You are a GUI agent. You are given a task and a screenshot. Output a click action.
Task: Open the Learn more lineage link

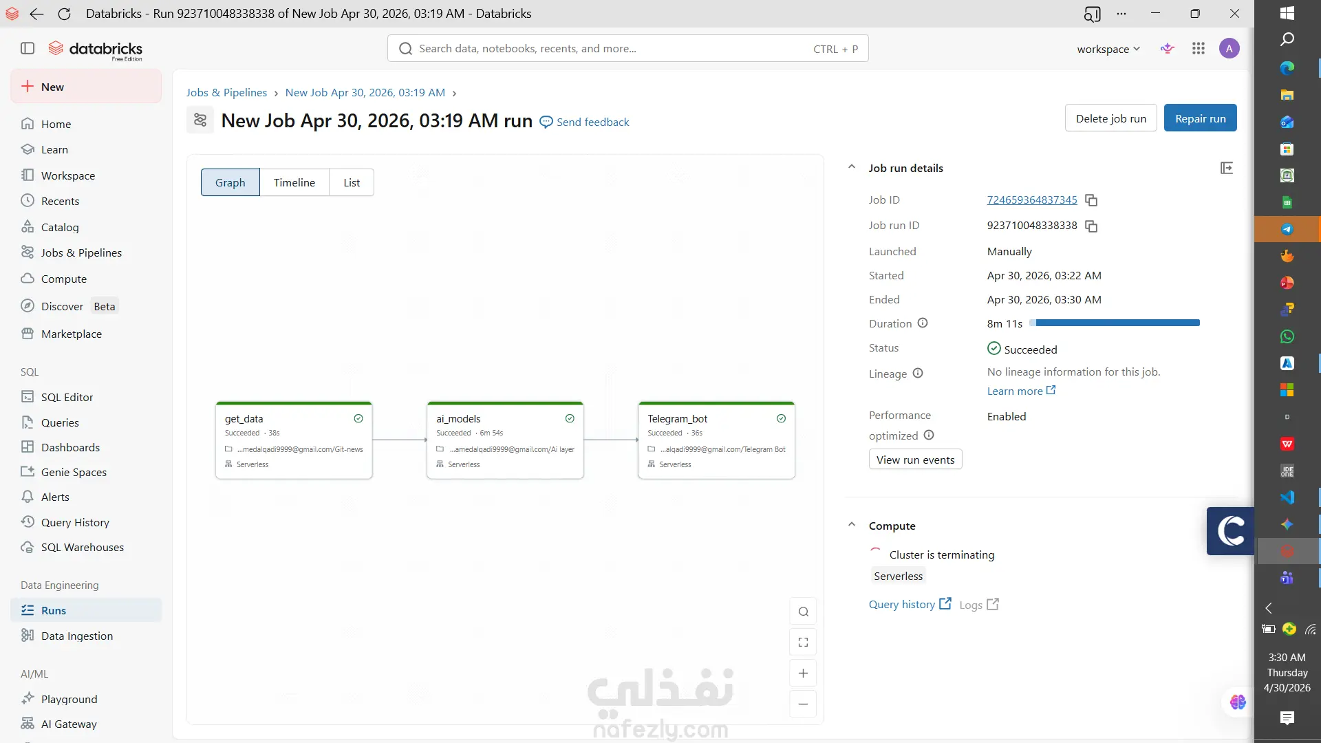pos(1021,391)
